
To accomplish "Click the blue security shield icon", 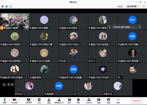I will (x=7, y=6).
